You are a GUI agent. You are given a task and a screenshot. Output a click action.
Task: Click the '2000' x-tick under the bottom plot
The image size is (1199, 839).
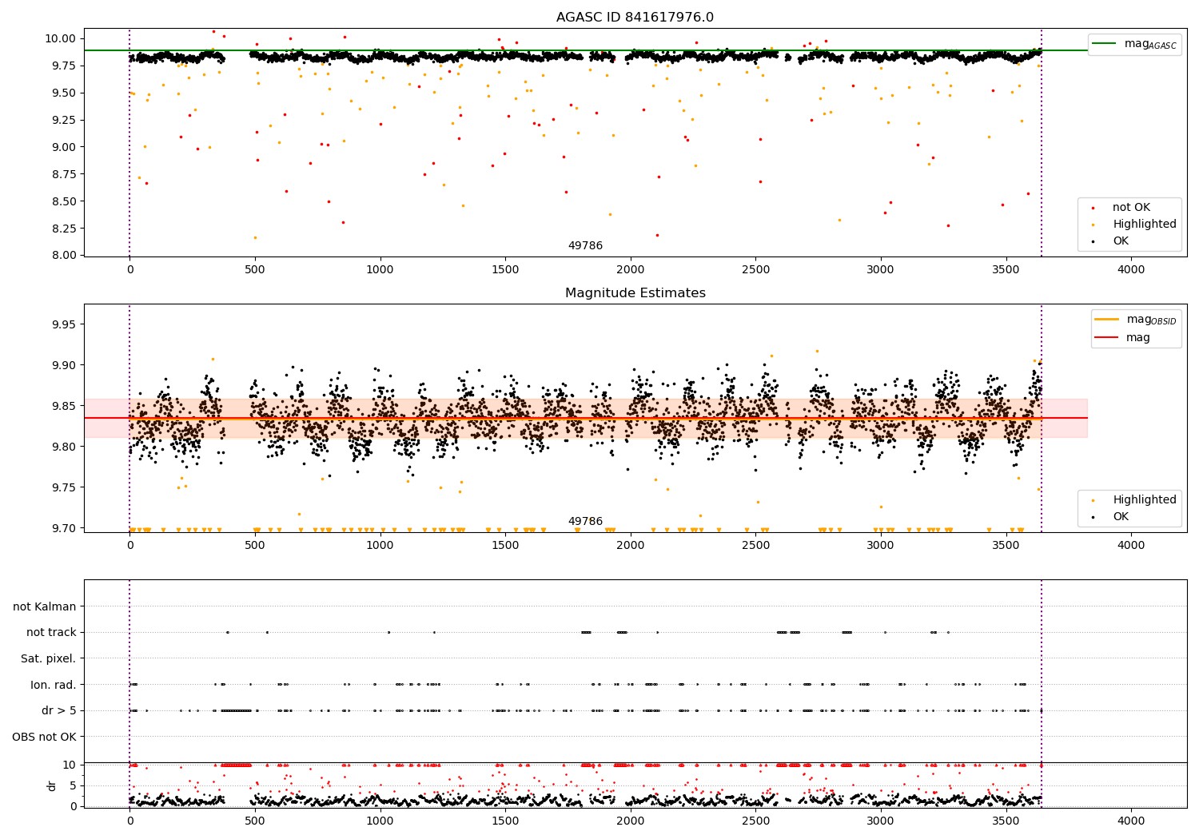(631, 821)
